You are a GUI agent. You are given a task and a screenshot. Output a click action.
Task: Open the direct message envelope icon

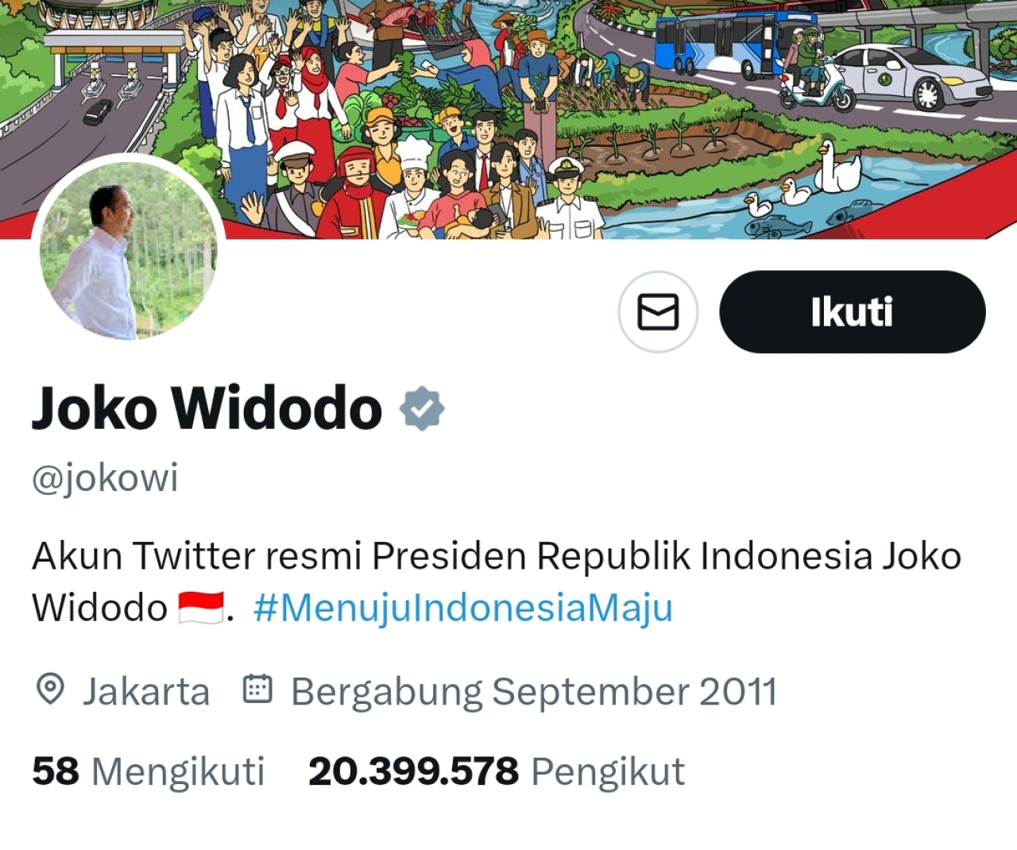[x=658, y=311]
